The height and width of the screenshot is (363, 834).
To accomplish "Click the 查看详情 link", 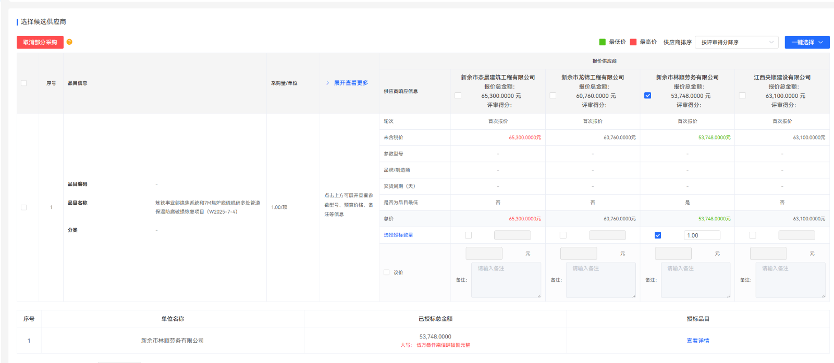I will pos(698,341).
